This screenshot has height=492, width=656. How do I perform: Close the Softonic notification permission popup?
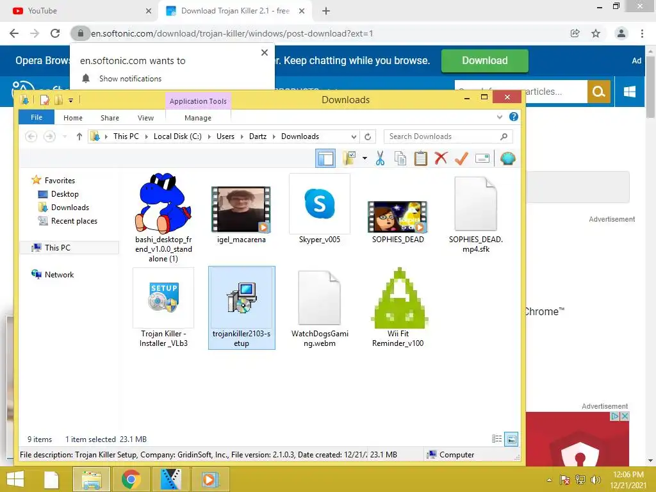tap(265, 53)
